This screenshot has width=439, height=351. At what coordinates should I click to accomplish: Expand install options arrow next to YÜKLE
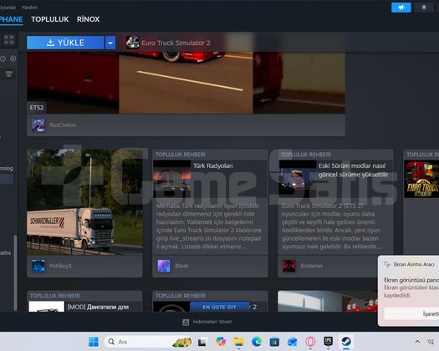tap(110, 43)
